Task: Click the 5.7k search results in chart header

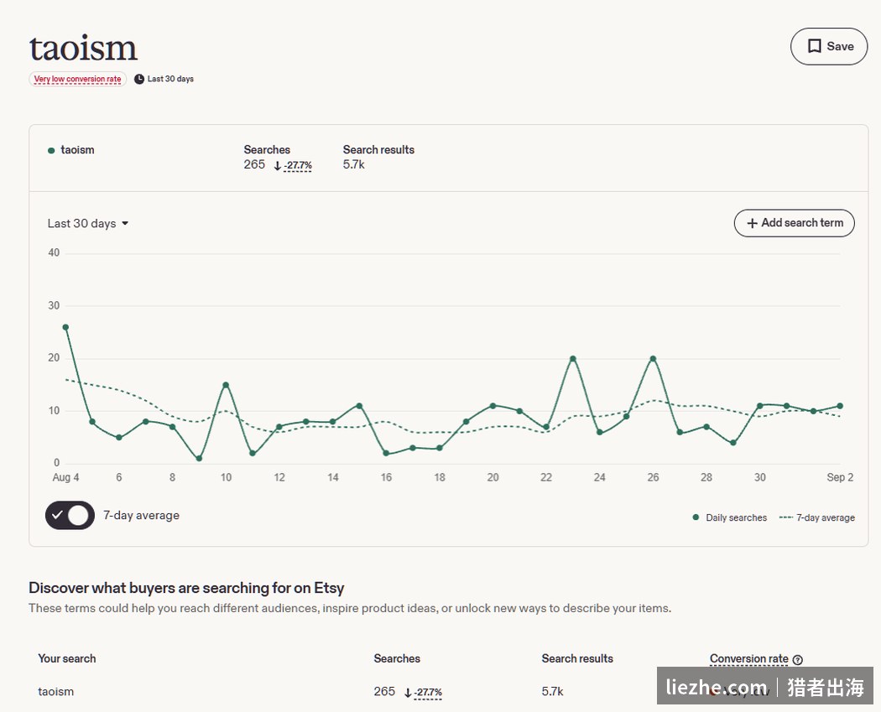Action: coord(353,164)
